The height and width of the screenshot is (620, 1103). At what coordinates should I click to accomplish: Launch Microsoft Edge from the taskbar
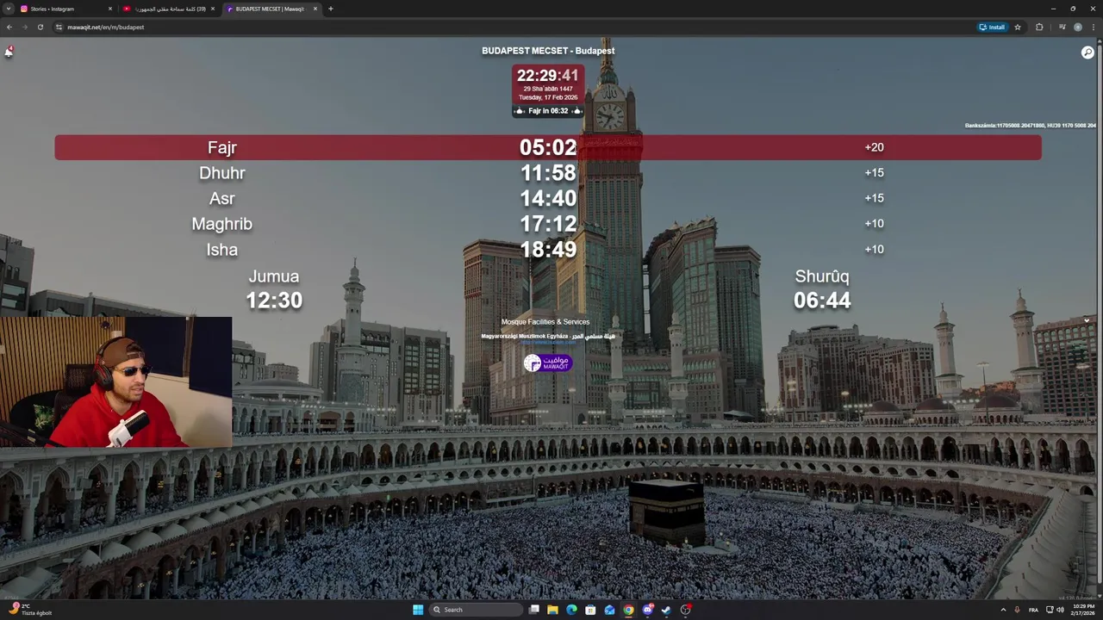click(x=571, y=610)
